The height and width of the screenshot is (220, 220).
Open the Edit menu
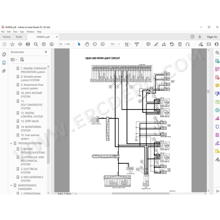tap(9, 32)
